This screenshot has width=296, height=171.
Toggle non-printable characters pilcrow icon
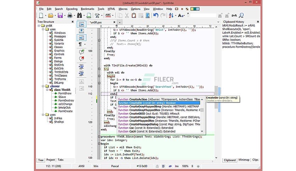pos(80,45)
